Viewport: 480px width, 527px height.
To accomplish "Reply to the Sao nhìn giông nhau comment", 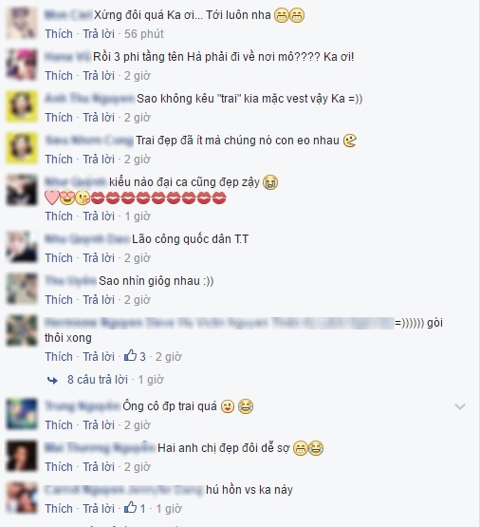I will coord(99,299).
